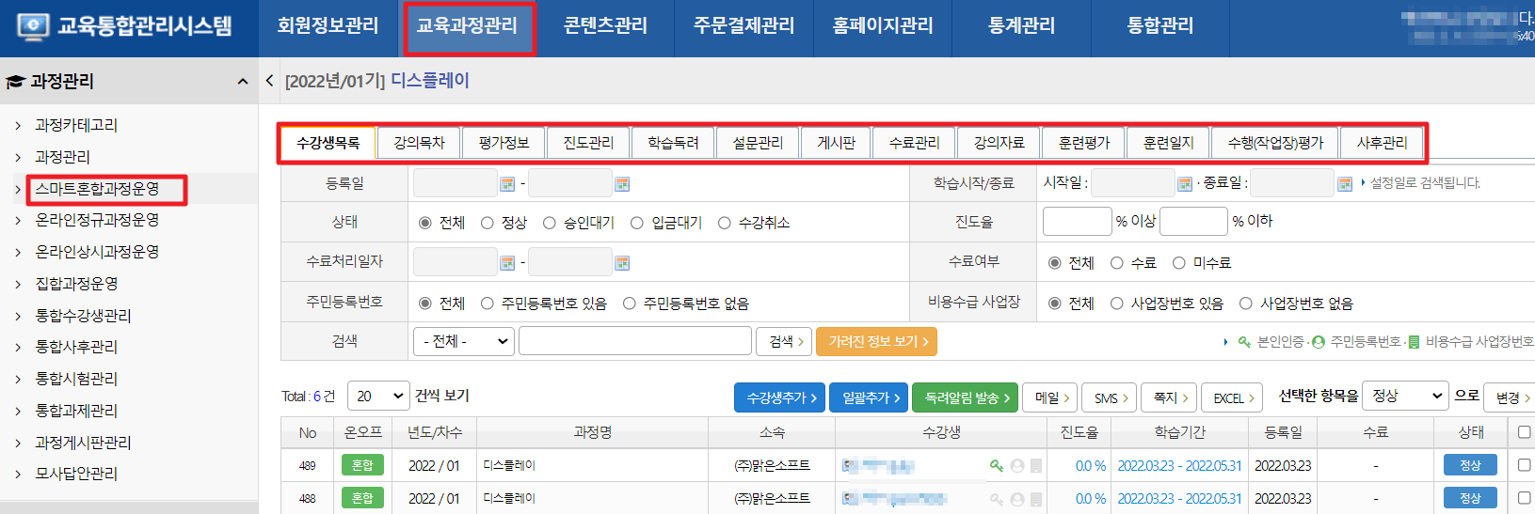Open calendar picker beside 시작일 field

(1185, 183)
